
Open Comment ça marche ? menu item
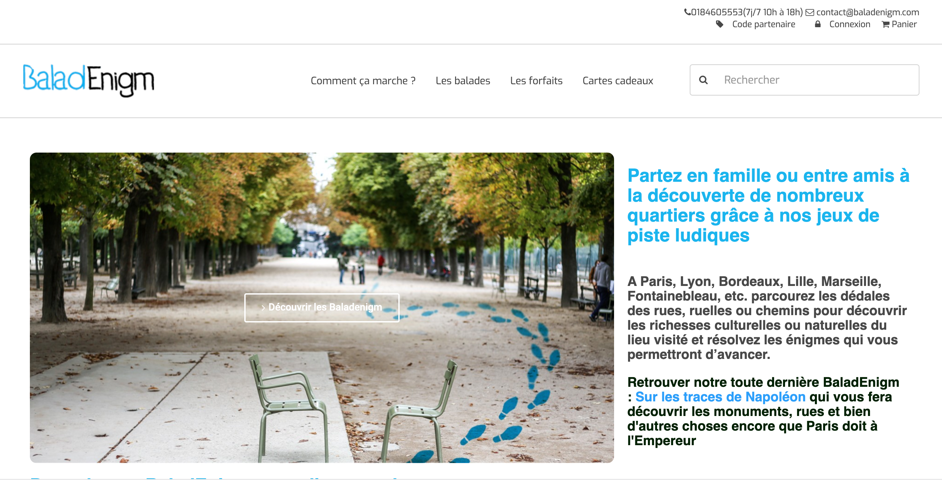tap(363, 80)
